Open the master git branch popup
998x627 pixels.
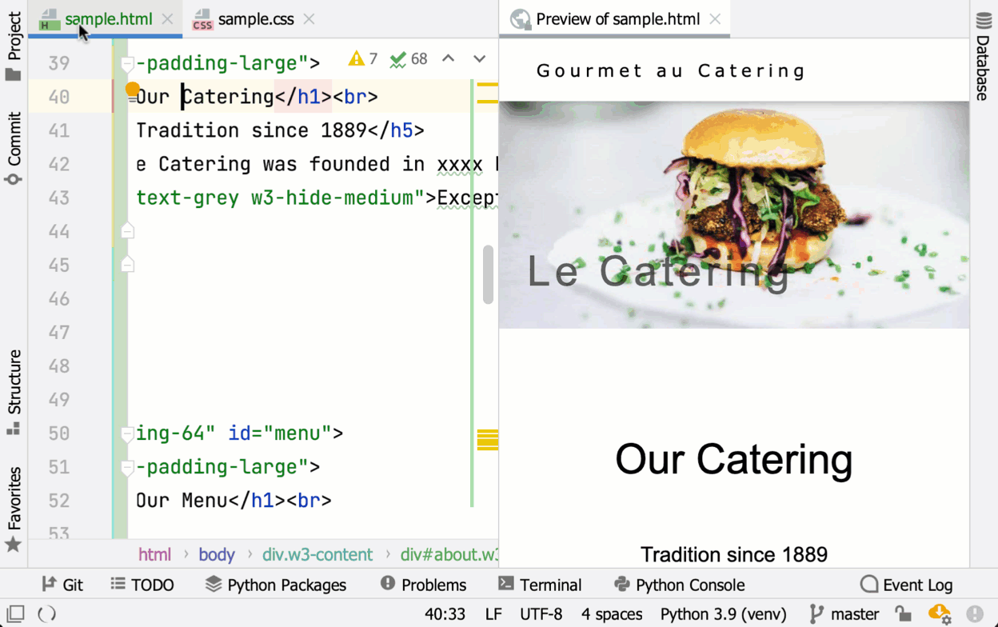pyautogui.click(x=844, y=614)
